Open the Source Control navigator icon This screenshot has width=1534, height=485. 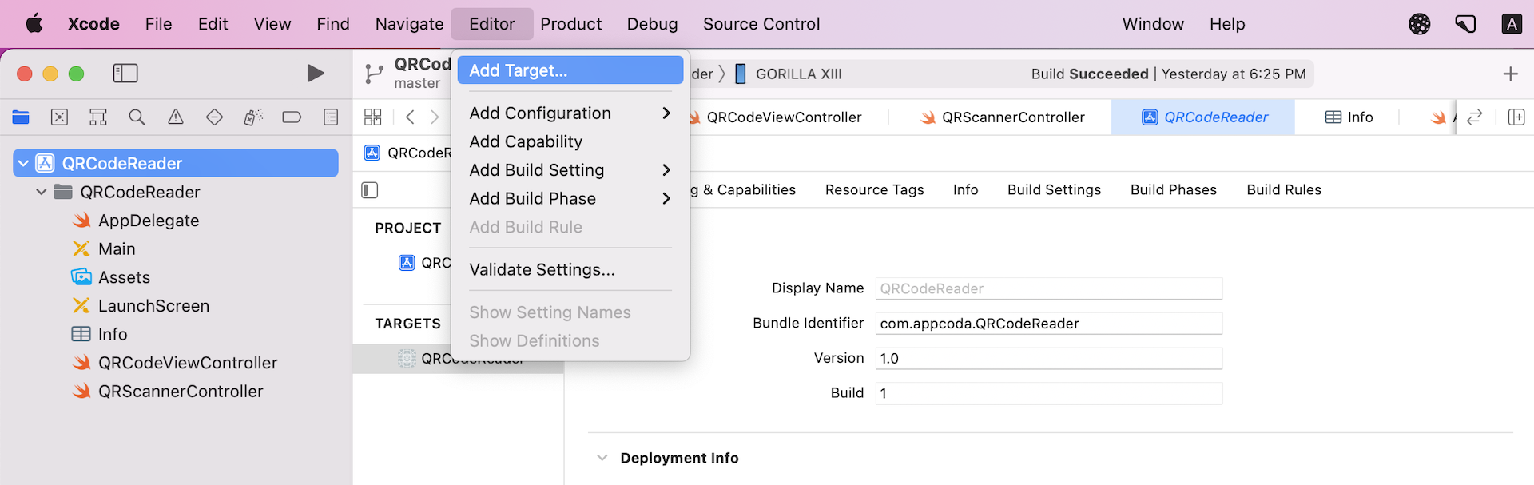tap(59, 117)
